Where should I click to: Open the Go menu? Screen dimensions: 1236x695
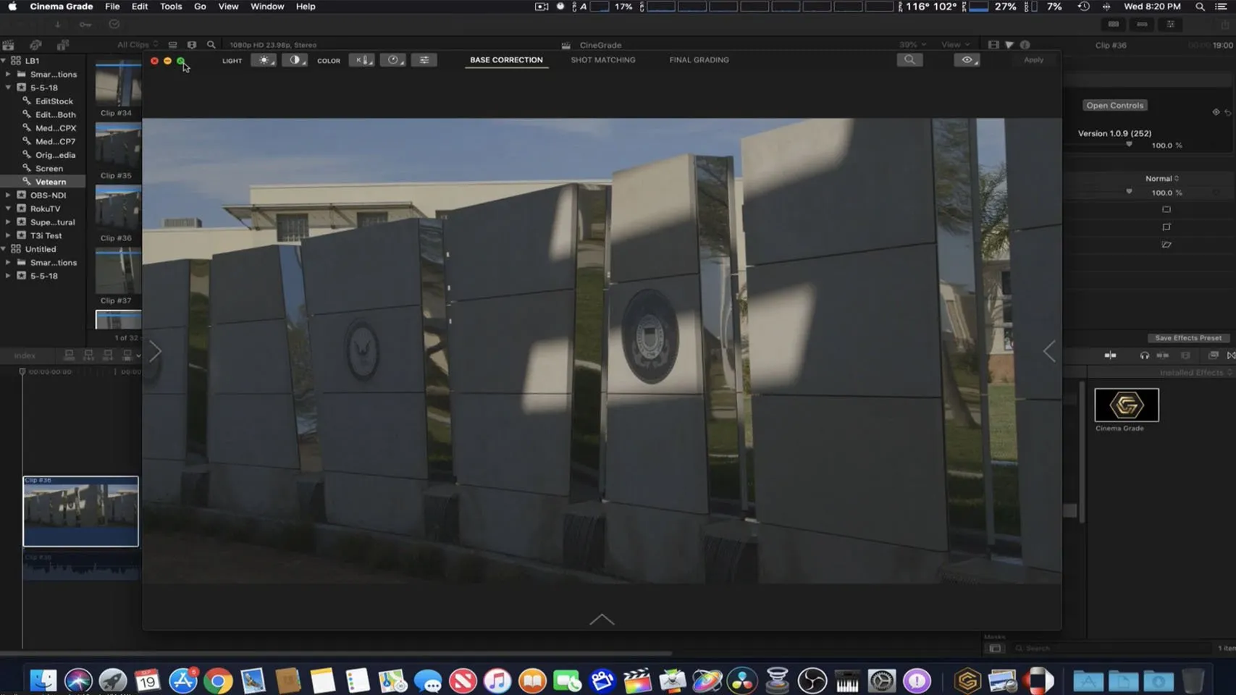200,7
